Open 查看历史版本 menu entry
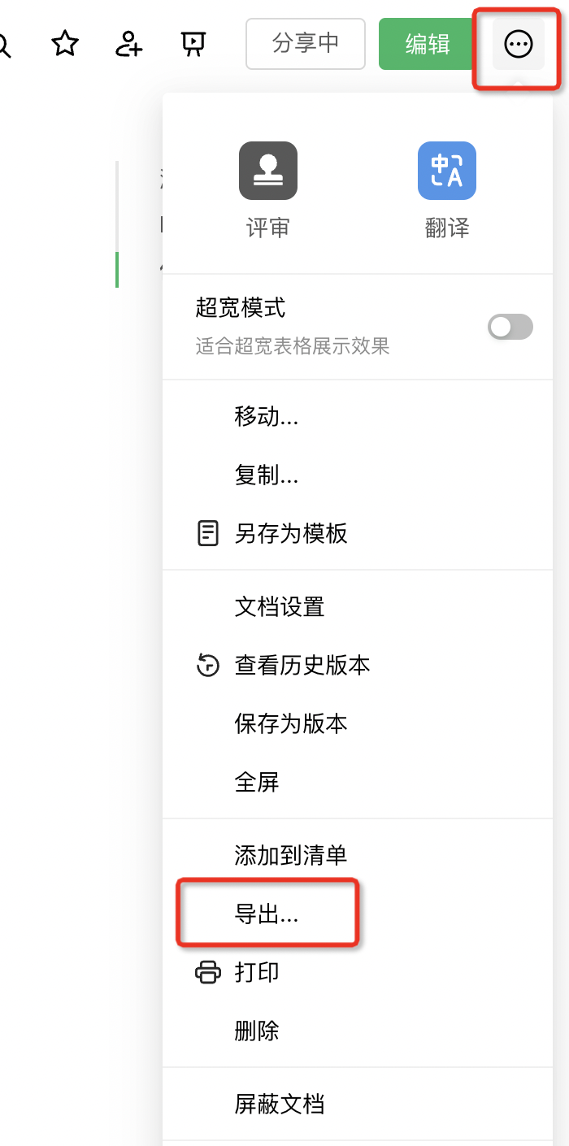569x1146 pixels. click(x=302, y=666)
